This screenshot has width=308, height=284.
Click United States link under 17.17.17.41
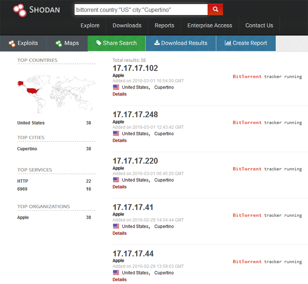click(x=136, y=226)
